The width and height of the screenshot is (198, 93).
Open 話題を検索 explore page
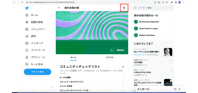(37, 22)
